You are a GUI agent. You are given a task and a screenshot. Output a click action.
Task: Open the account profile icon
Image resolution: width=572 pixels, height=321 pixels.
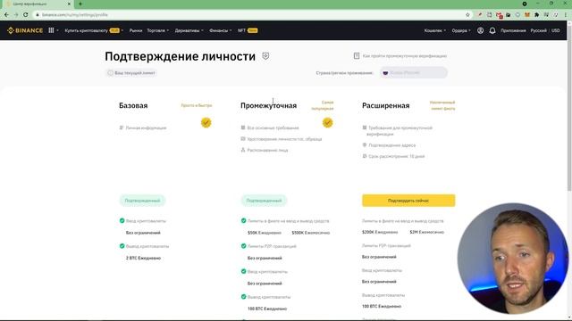click(x=481, y=30)
